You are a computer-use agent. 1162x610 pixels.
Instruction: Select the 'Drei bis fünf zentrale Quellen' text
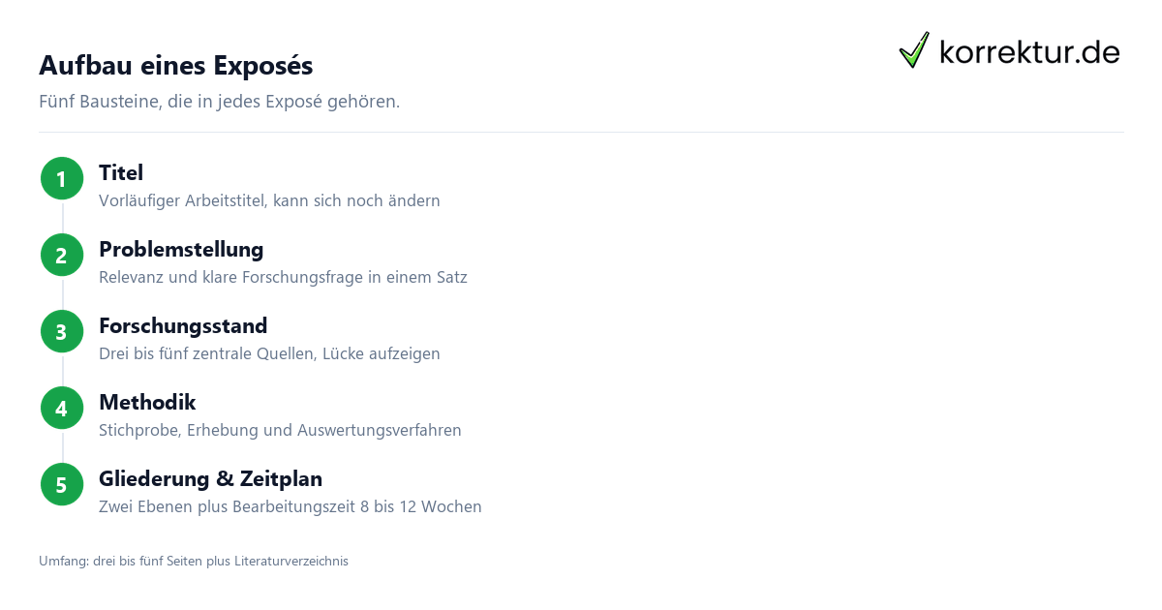269,354
